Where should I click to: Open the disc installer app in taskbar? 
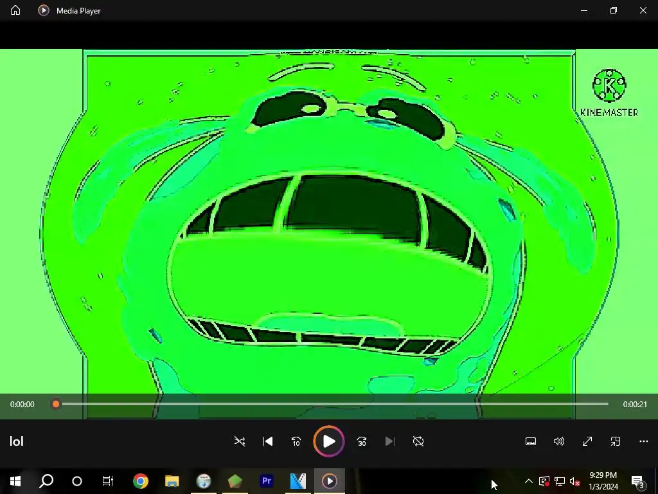coord(204,481)
